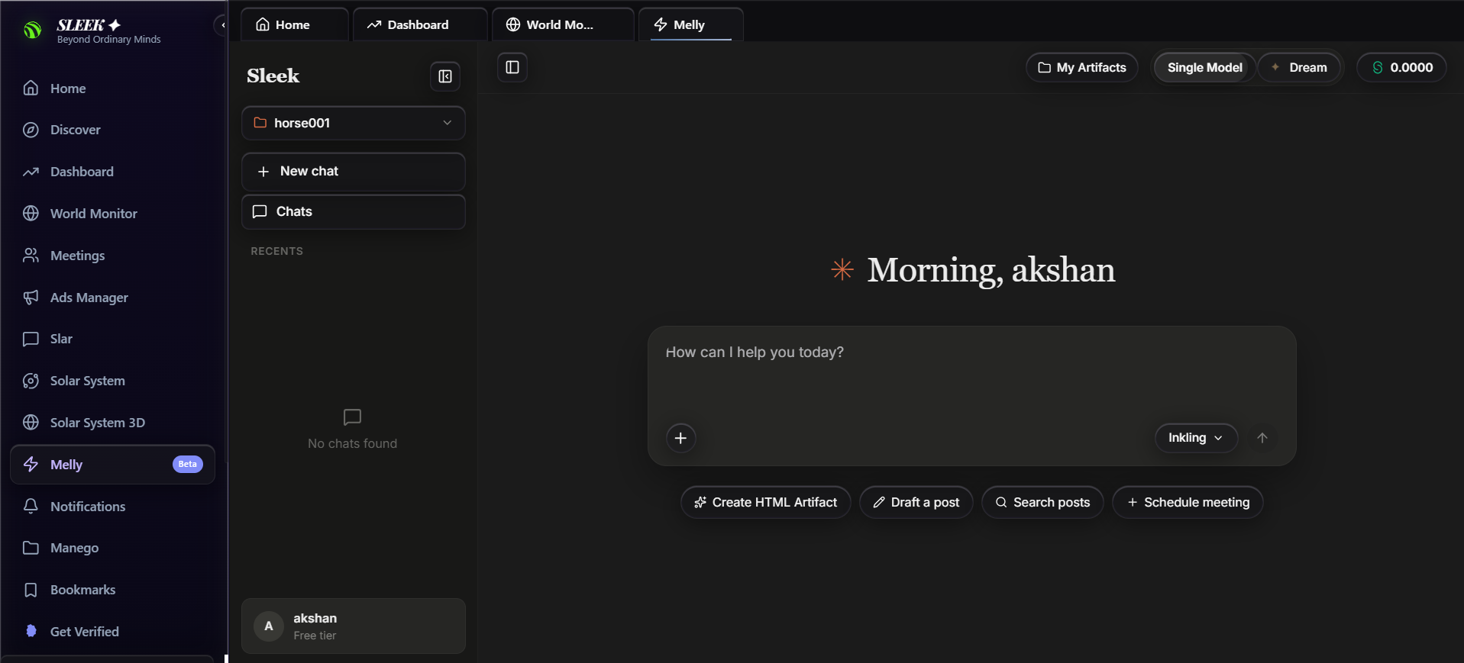Open My Artifacts

[x=1082, y=67]
